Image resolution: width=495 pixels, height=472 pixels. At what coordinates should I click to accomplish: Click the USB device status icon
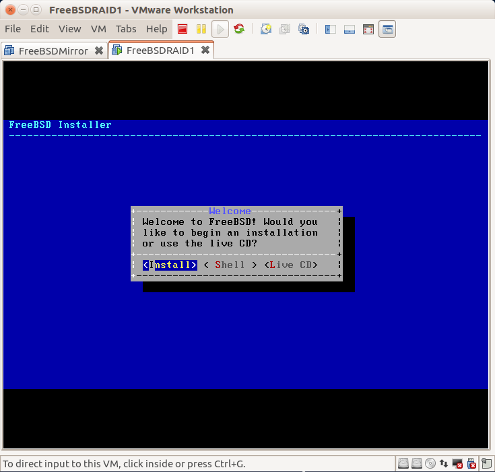(x=471, y=463)
